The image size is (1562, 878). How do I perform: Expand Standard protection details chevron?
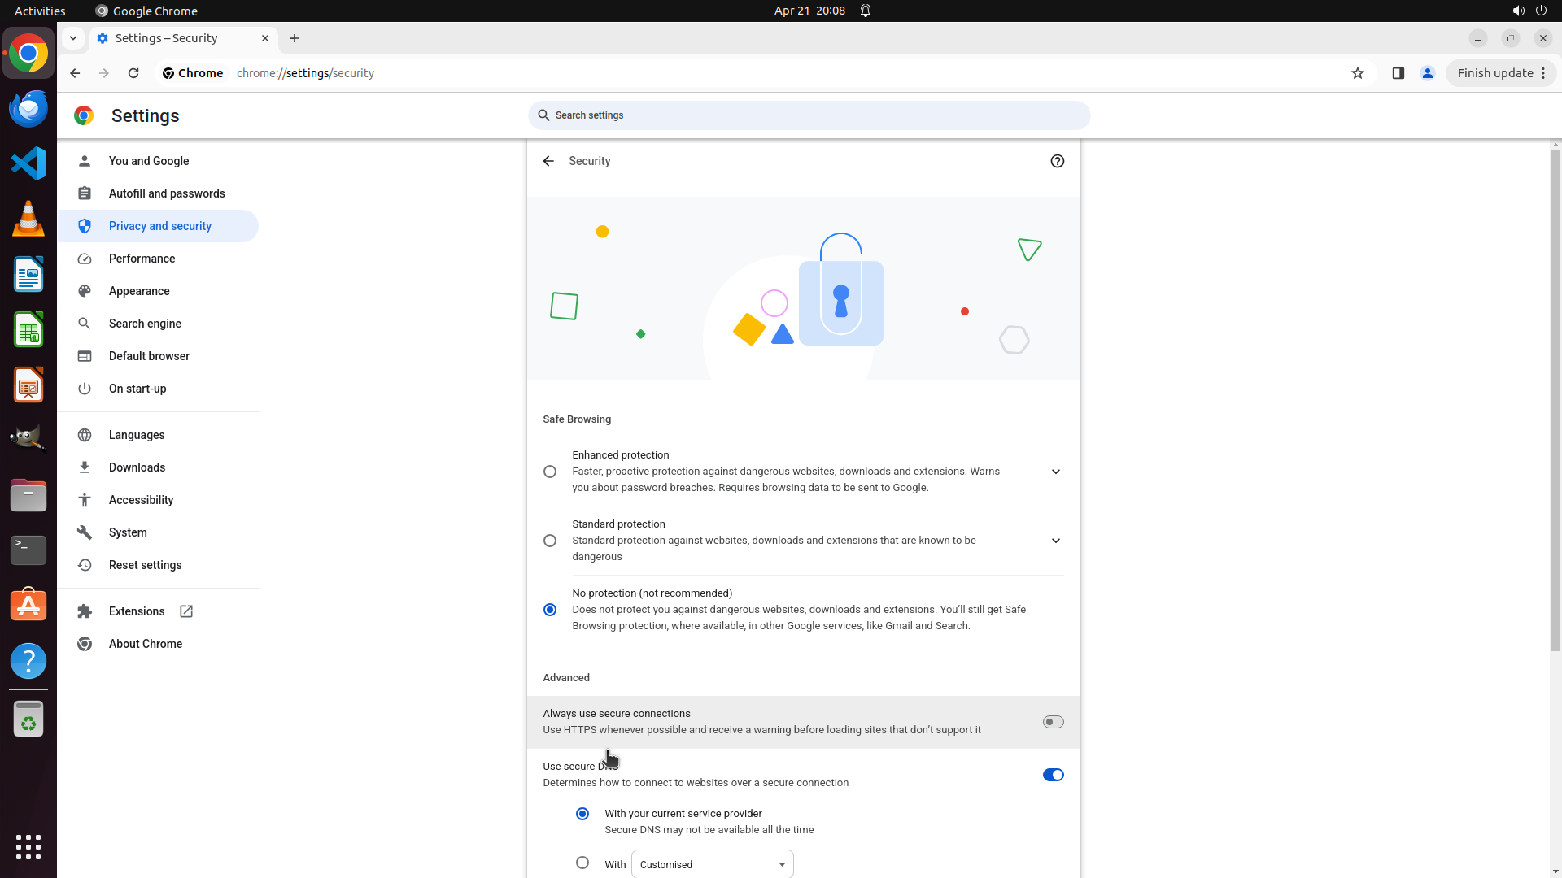pos(1055,541)
